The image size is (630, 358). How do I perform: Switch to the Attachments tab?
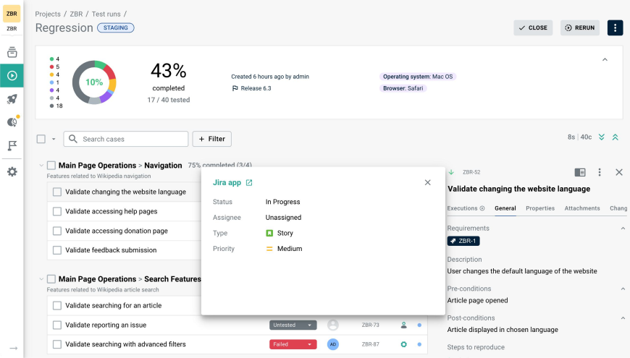(x=581, y=208)
